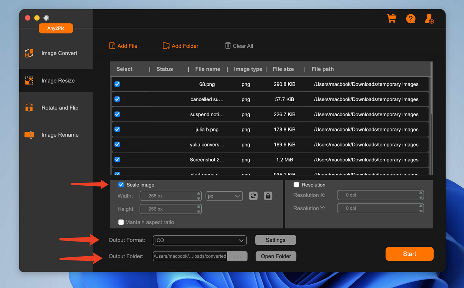Click the lock dimensions icon
The height and width of the screenshot is (288, 464).
[268, 196]
